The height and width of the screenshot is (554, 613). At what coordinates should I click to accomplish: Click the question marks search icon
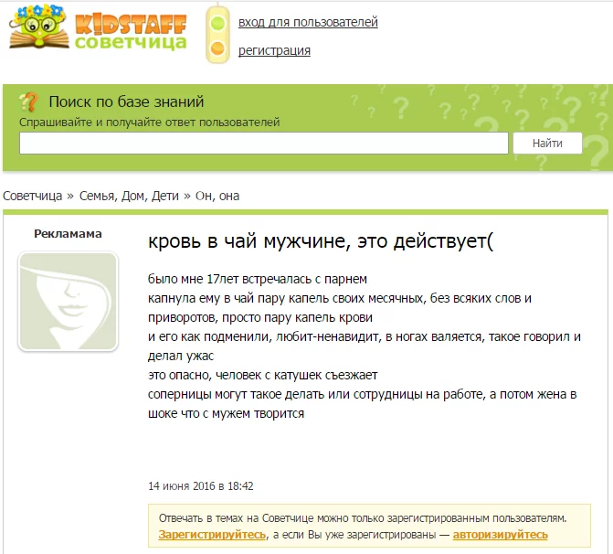pos(28,101)
